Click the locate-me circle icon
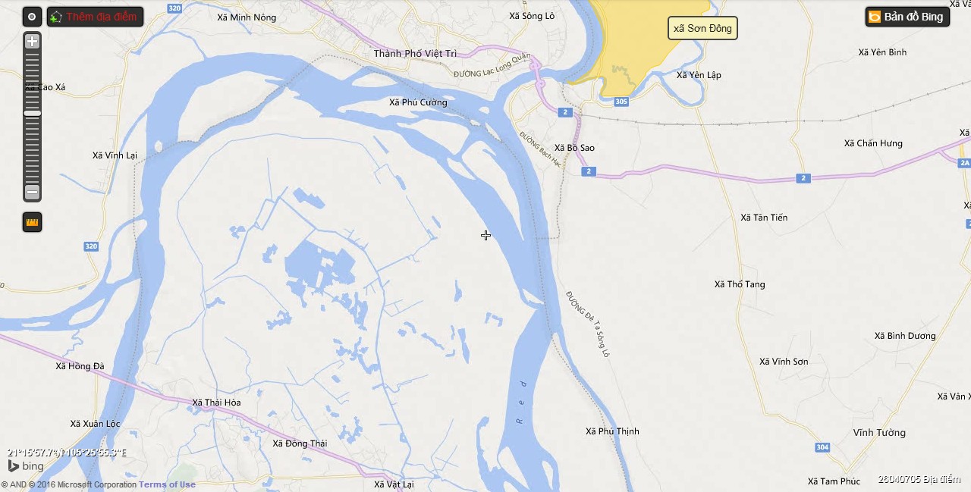 32,17
